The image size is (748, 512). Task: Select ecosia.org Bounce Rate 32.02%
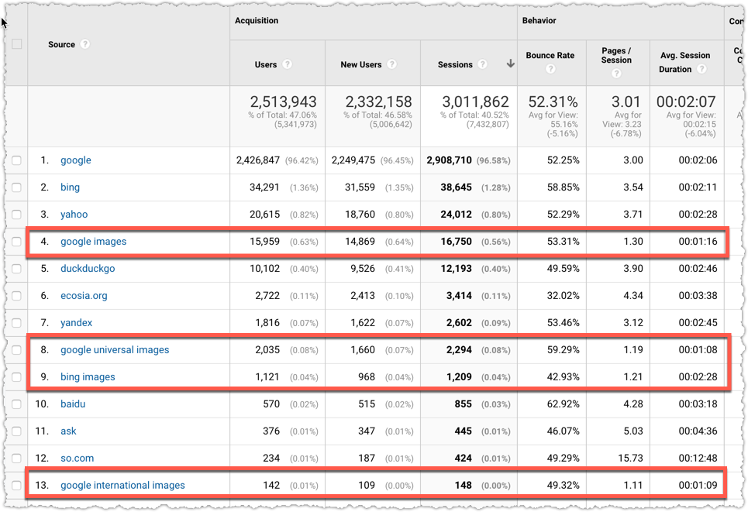(564, 296)
